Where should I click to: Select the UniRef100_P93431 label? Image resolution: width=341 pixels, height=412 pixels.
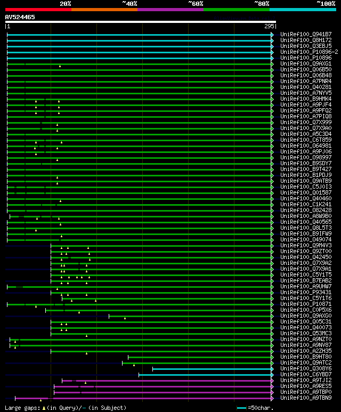[x=306, y=293]
